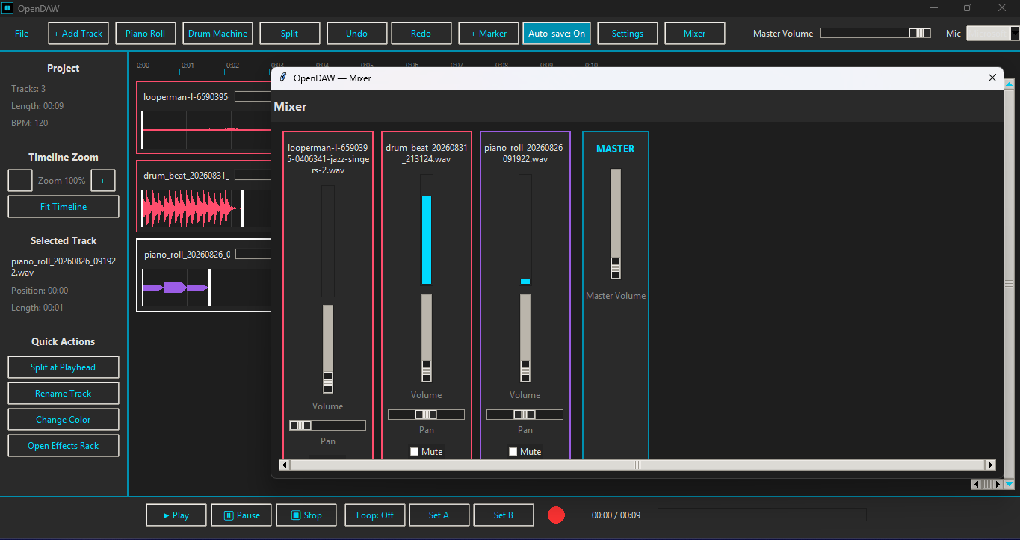The width and height of the screenshot is (1020, 540).
Task: Click the main window scroll down arrow
Action: tap(1010, 485)
